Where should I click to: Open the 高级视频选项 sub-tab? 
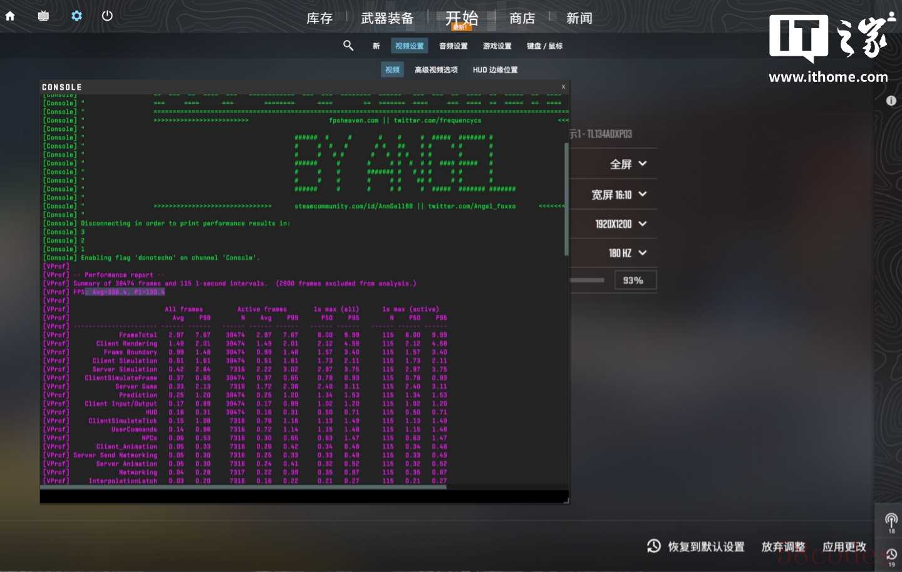436,69
